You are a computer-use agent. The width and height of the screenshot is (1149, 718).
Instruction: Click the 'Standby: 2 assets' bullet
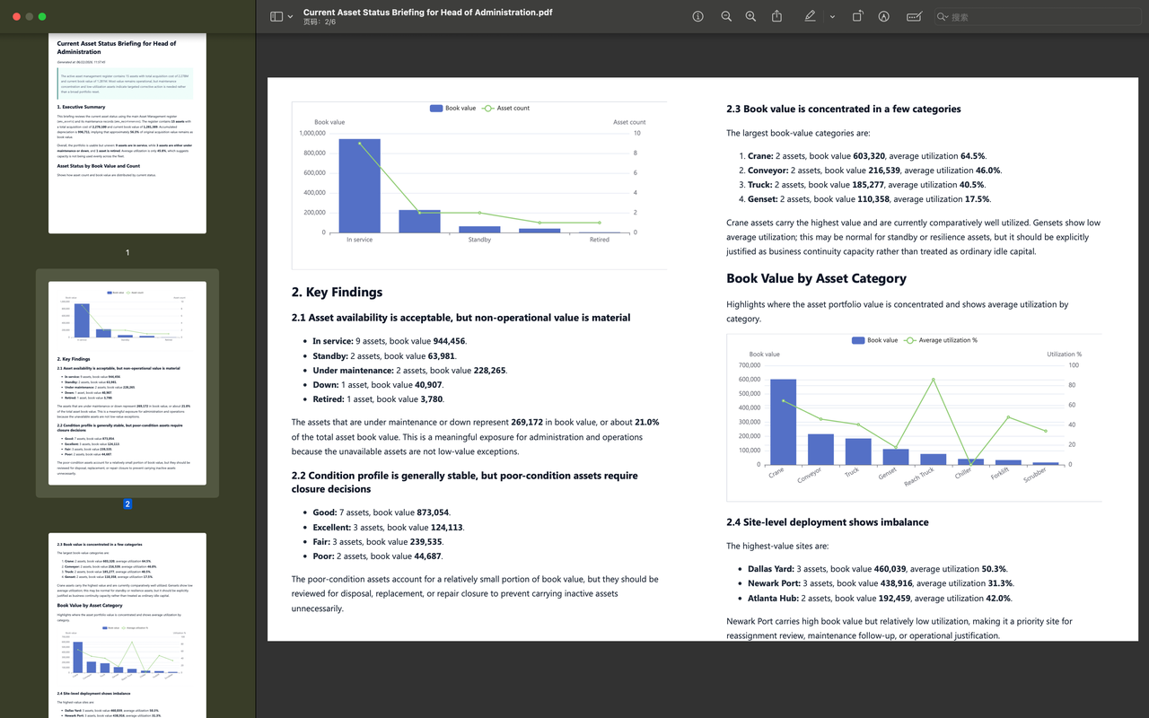pyautogui.click(x=384, y=356)
